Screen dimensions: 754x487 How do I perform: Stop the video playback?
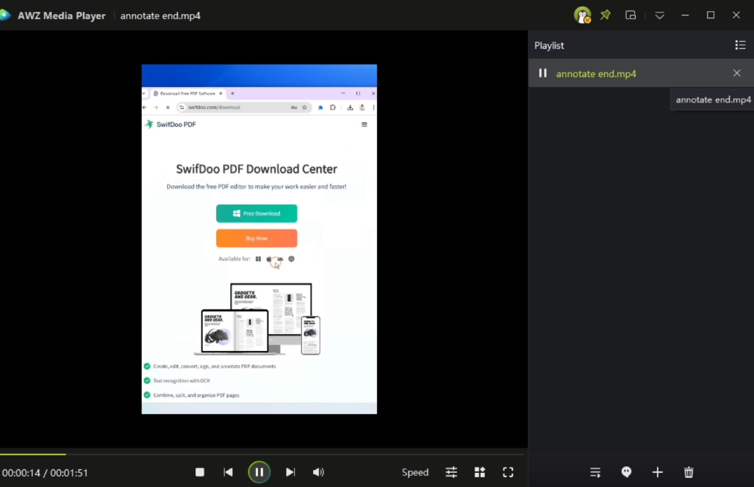[200, 472]
